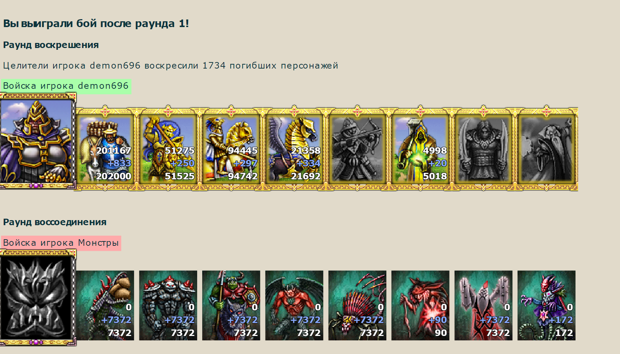The height and width of the screenshot is (354, 620).
Task: Select the twin-cleaver red-robed monster unit
Action: 483,305
